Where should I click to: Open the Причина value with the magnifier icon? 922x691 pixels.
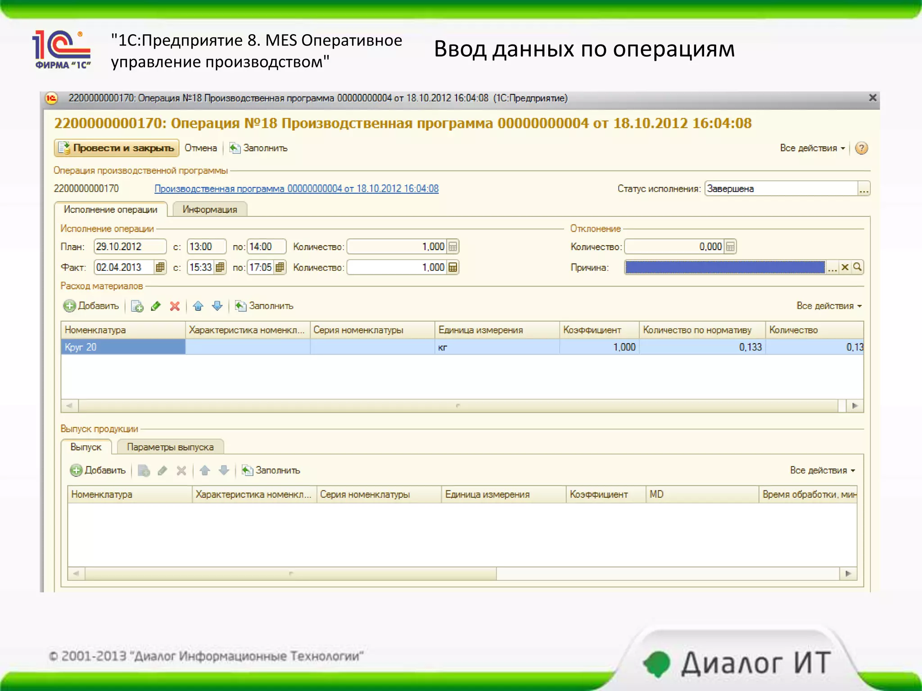click(857, 267)
